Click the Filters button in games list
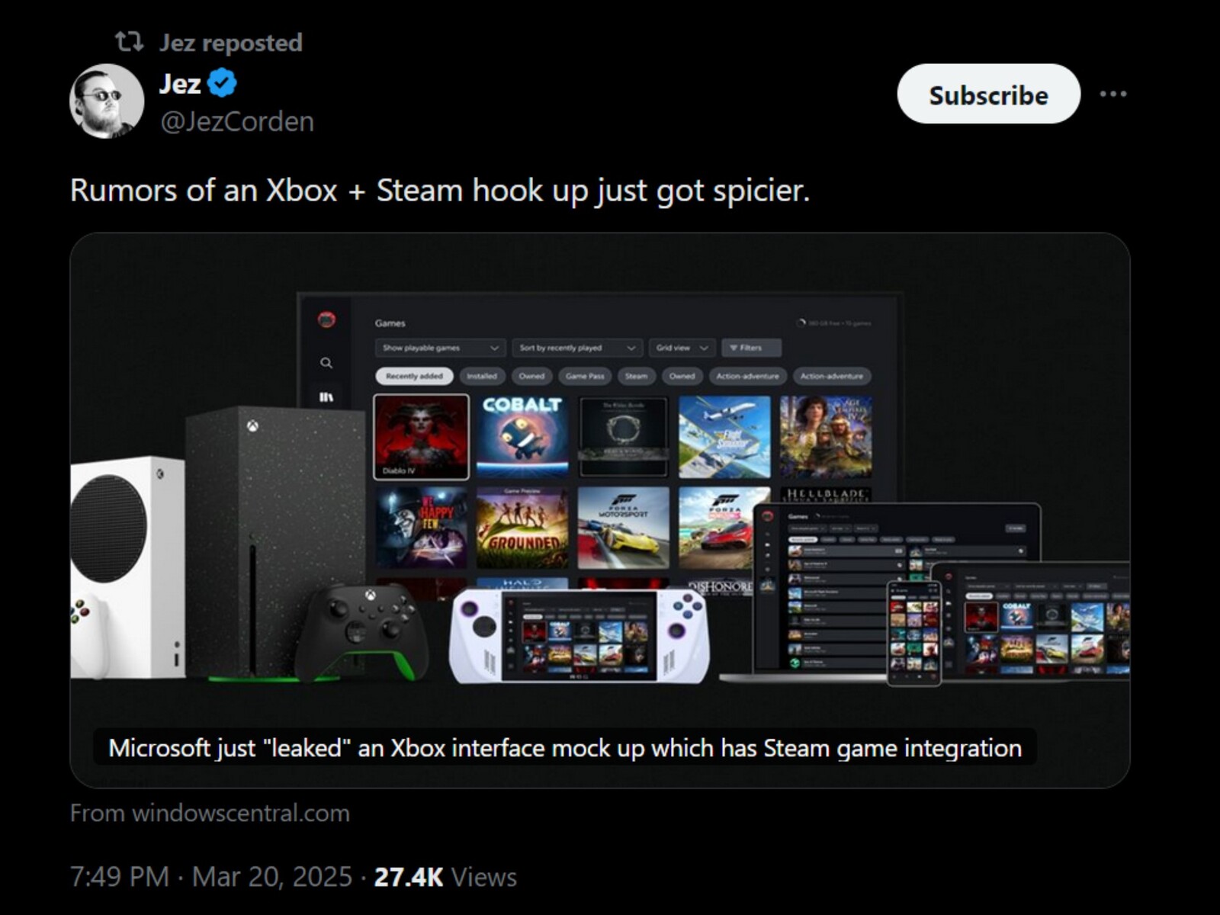The width and height of the screenshot is (1220, 915). click(x=751, y=348)
